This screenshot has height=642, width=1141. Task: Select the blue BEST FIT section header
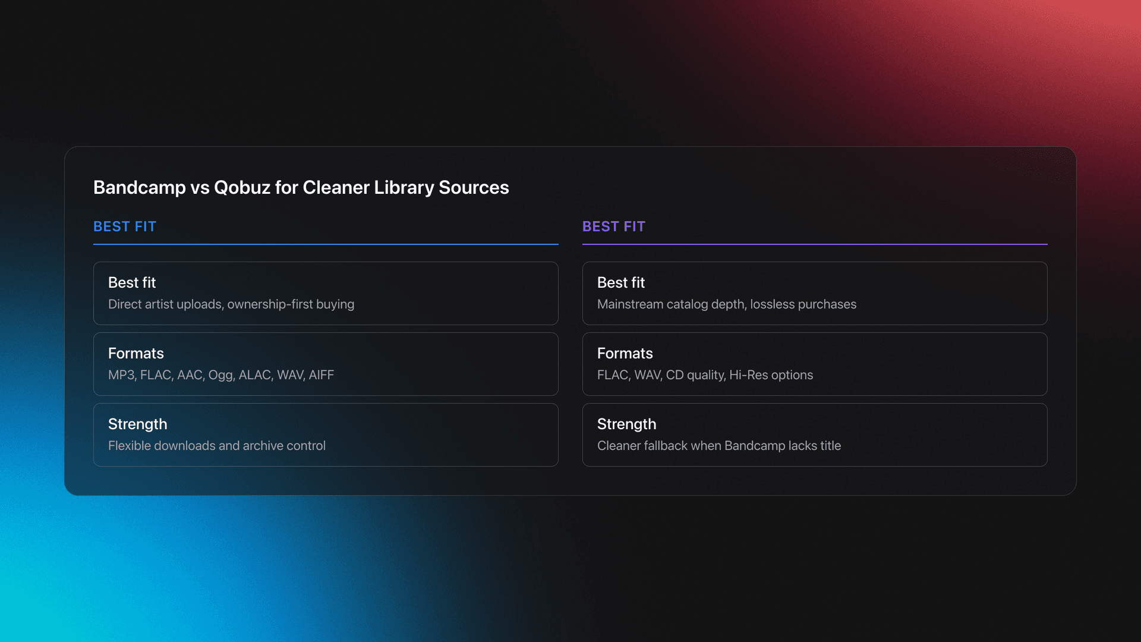125,226
